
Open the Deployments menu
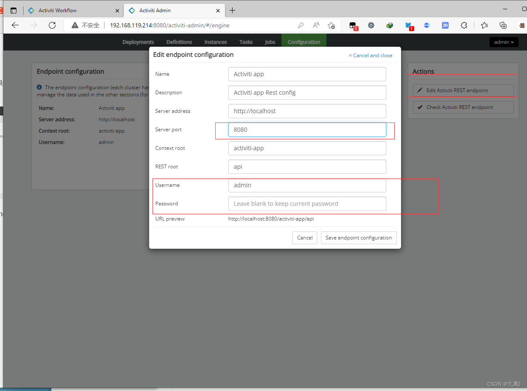point(138,42)
